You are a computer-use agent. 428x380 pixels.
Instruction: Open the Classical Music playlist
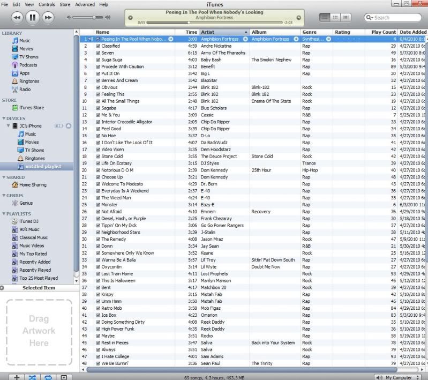33,237
